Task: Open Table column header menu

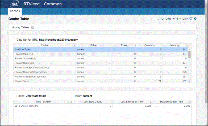Action: click(110, 46)
